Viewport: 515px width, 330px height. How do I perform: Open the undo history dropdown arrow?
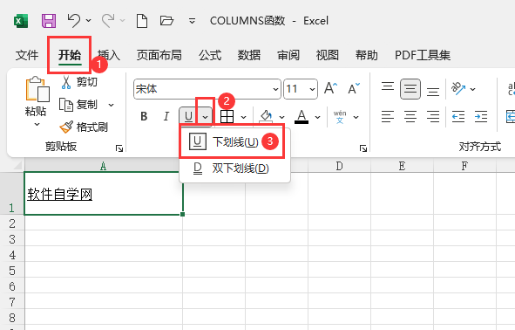pos(89,21)
